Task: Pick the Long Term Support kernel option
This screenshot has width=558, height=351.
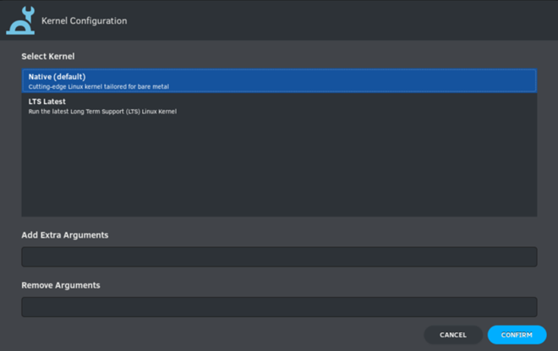Action: coord(279,106)
